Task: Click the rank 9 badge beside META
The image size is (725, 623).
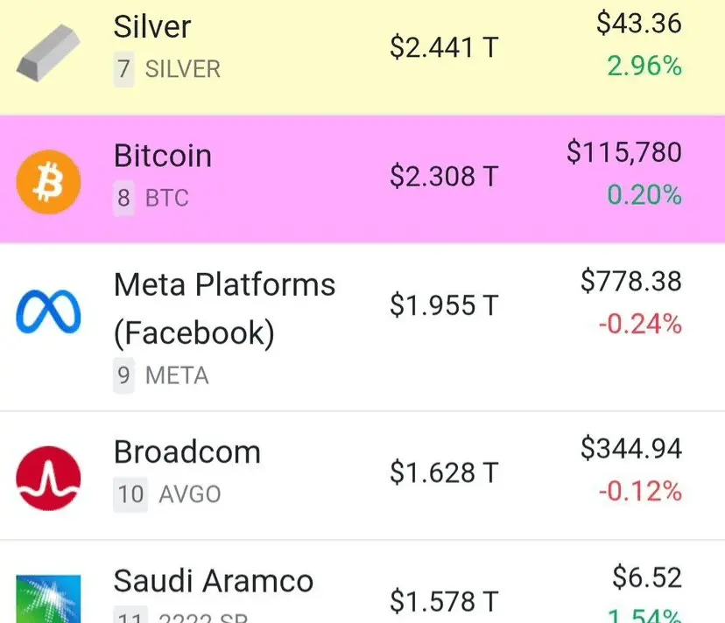Action: [124, 375]
